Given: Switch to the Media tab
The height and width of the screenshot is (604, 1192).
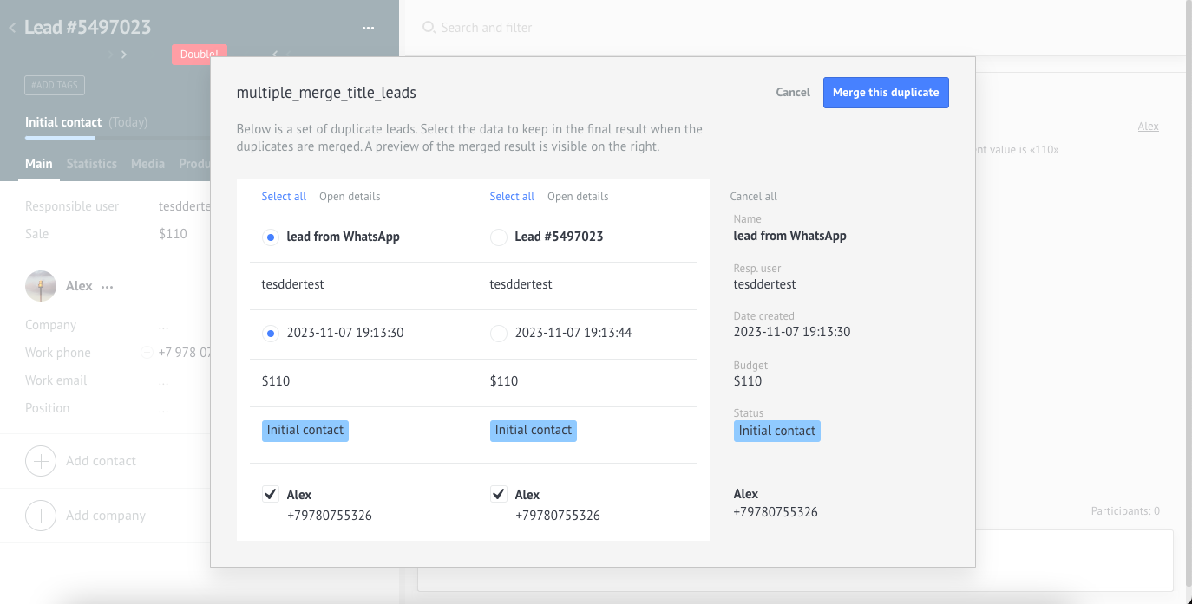Looking at the screenshot, I should tap(147, 164).
